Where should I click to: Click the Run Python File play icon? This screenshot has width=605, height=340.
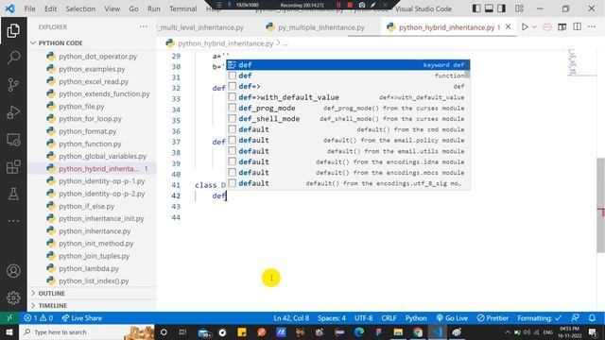click(x=525, y=27)
